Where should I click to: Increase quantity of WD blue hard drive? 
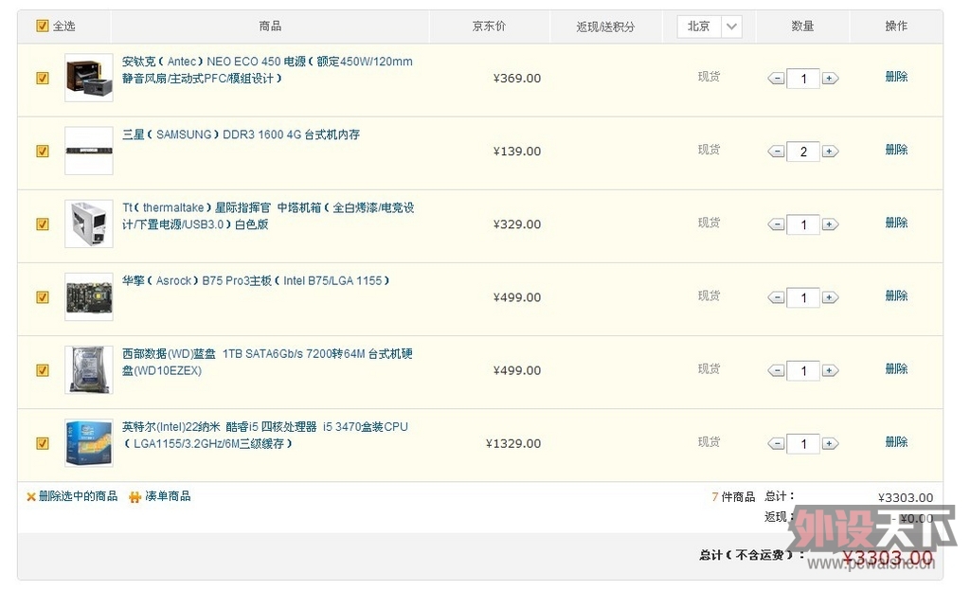coord(830,370)
